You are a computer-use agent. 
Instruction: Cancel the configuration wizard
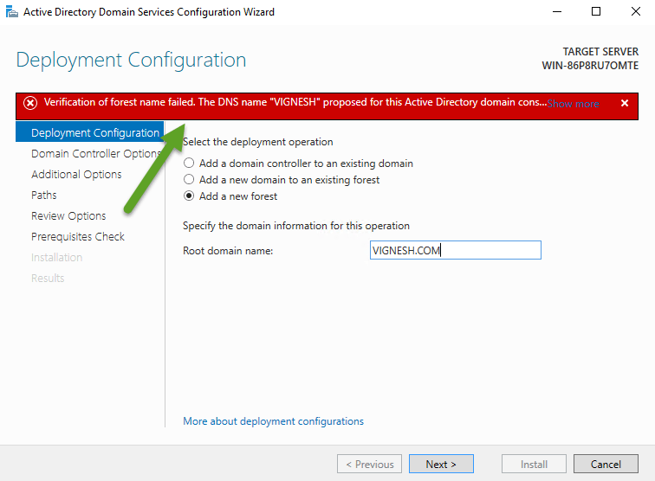pyautogui.click(x=606, y=464)
